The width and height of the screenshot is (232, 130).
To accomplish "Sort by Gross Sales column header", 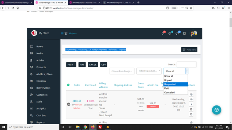I will tap(141, 85).
